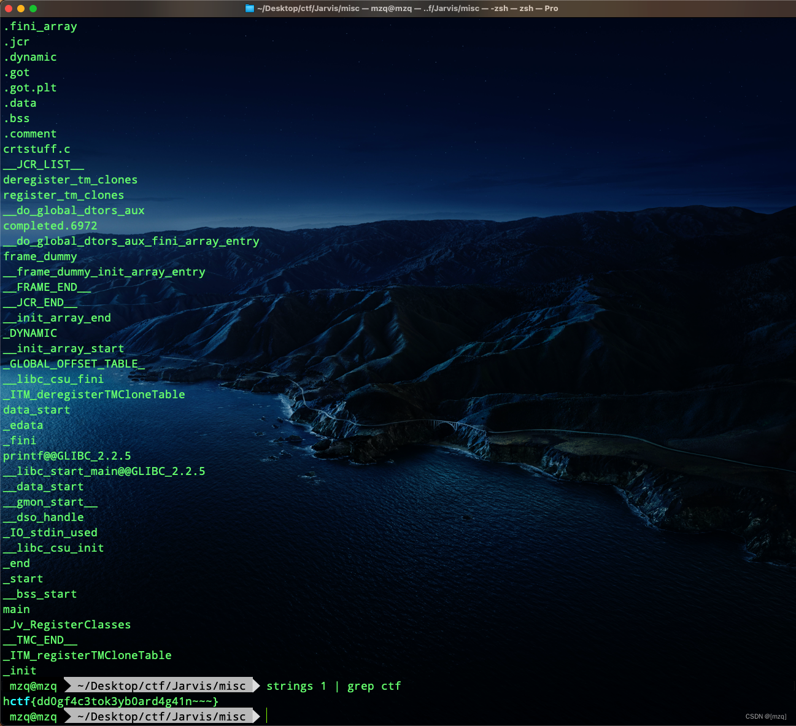796x726 pixels.
Task: Click the 'main' symbol line
Action: [x=17, y=609]
